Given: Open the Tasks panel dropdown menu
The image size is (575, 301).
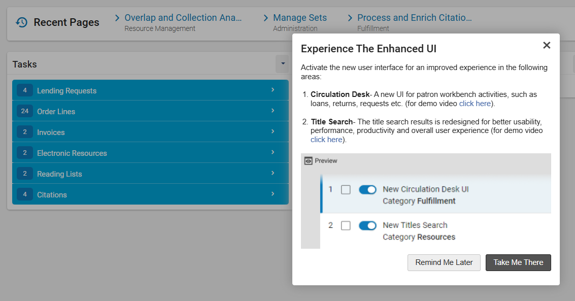Looking at the screenshot, I should click(283, 64).
